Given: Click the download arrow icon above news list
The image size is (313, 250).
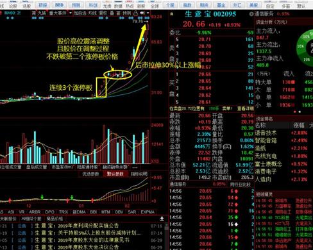Looking at the screenshot, I should 162,219.
